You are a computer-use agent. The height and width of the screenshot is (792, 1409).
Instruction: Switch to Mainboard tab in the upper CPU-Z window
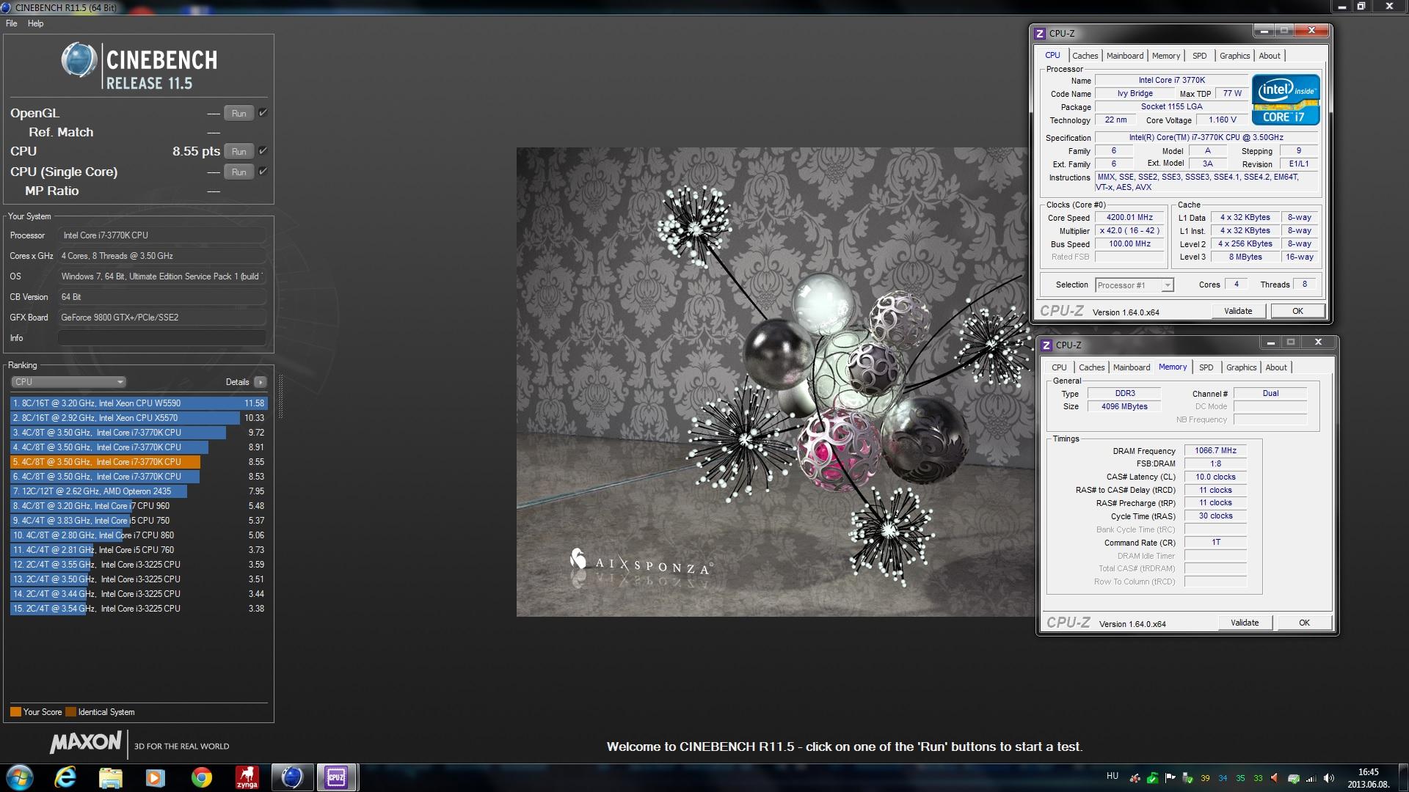(x=1124, y=56)
